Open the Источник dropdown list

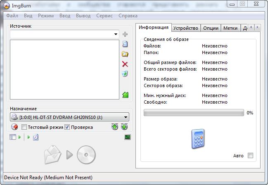pyautogui.click(x=116, y=34)
